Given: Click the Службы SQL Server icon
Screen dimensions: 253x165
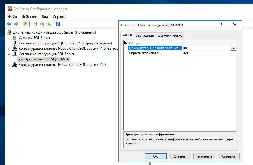Looking at the screenshot, I should [15, 38].
